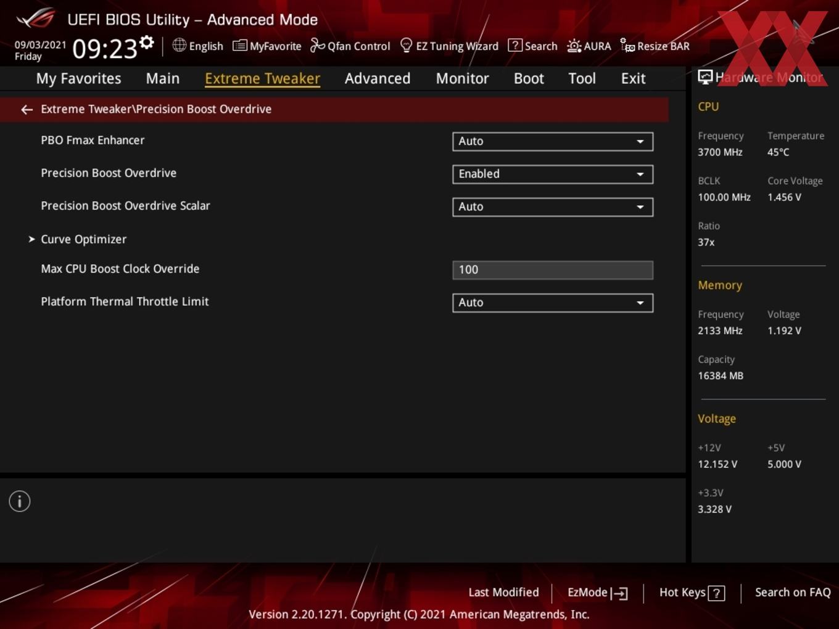Open the clock settings gear icon
Screen dimensions: 839x629
[x=147, y=43]
